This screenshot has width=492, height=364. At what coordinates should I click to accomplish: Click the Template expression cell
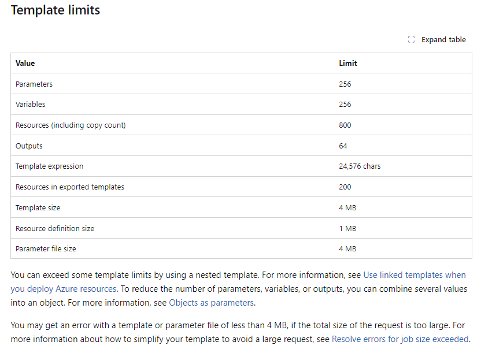[49, 166]
